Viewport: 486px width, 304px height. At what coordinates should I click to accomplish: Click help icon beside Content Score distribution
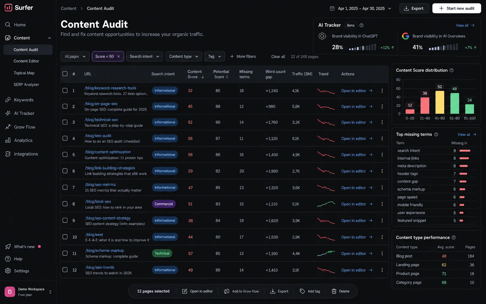point(451,70)
